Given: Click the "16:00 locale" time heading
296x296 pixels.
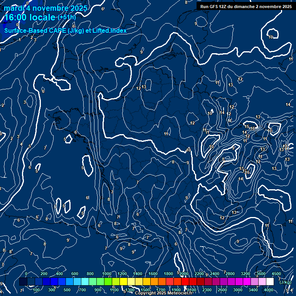Looking at the screenshot, I should 30,17.
